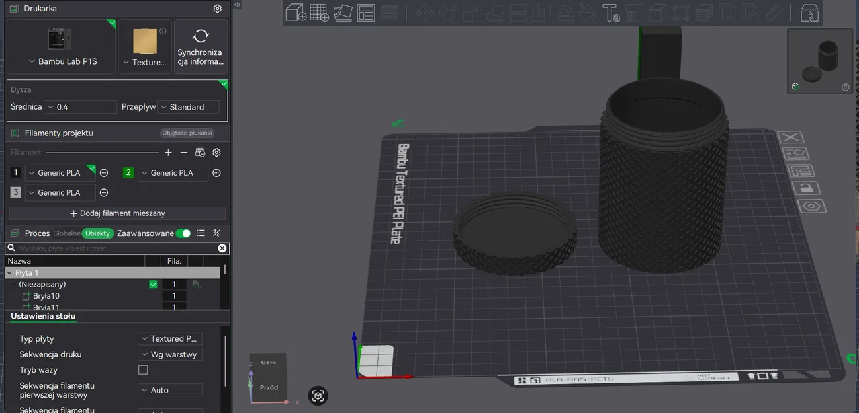Click the paint bucket color painting tool
Screen dimensions: 859x413
588,13
